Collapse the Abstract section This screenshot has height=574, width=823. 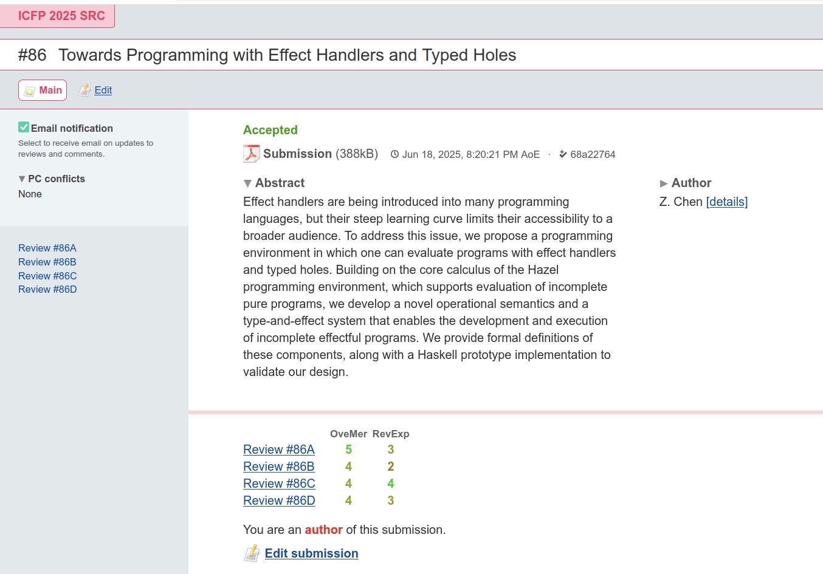(x=247, y=183)
